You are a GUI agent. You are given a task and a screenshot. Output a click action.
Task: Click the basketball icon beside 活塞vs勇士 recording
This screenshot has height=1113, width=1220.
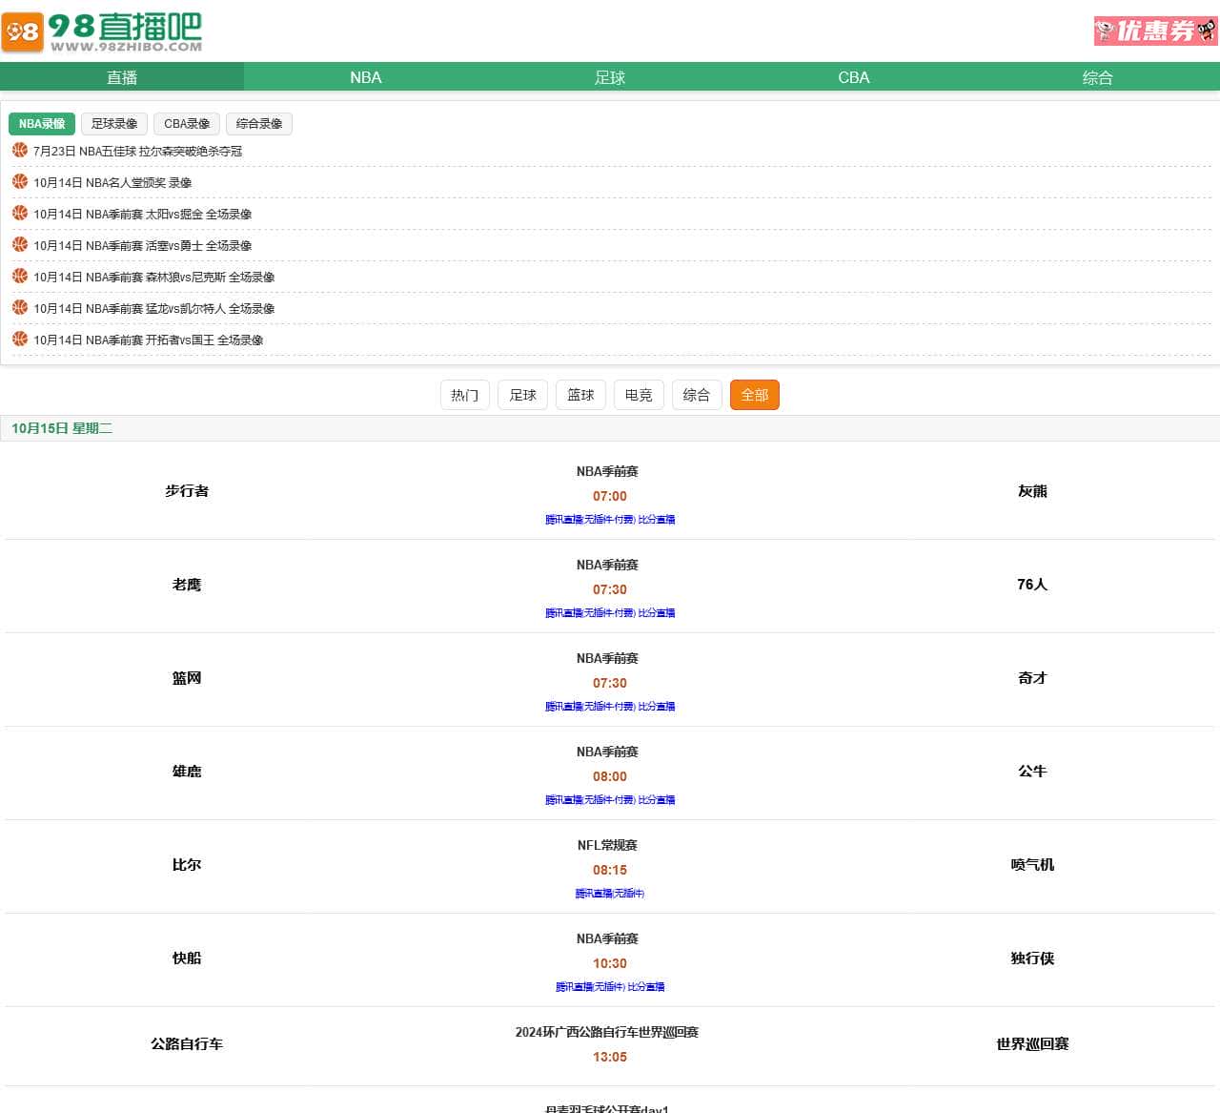(x=19, y=243)
